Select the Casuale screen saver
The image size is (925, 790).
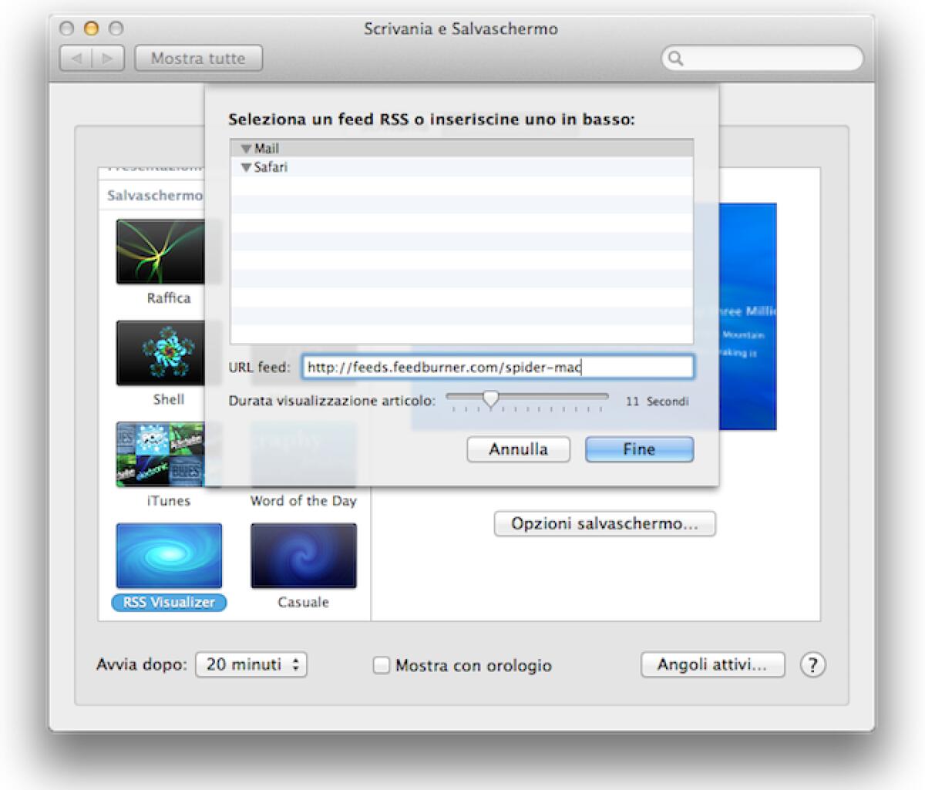tap(303, 555)
